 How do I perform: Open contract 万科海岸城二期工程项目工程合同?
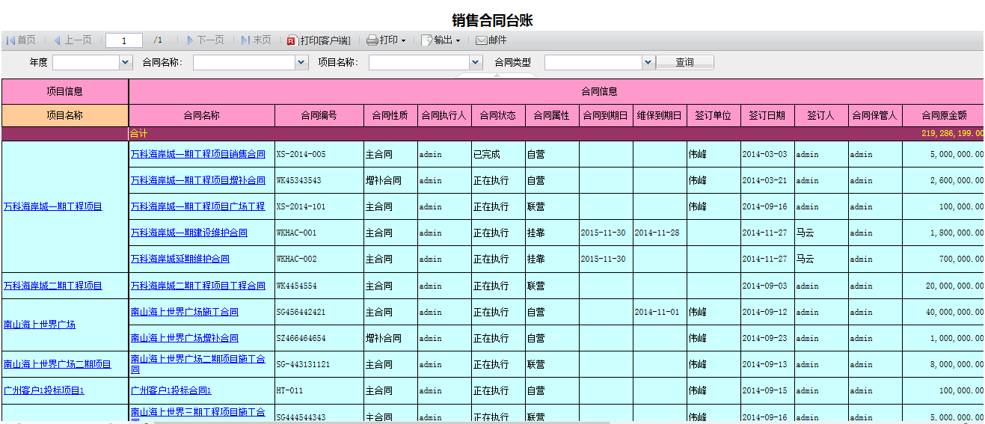coord(198,286)
